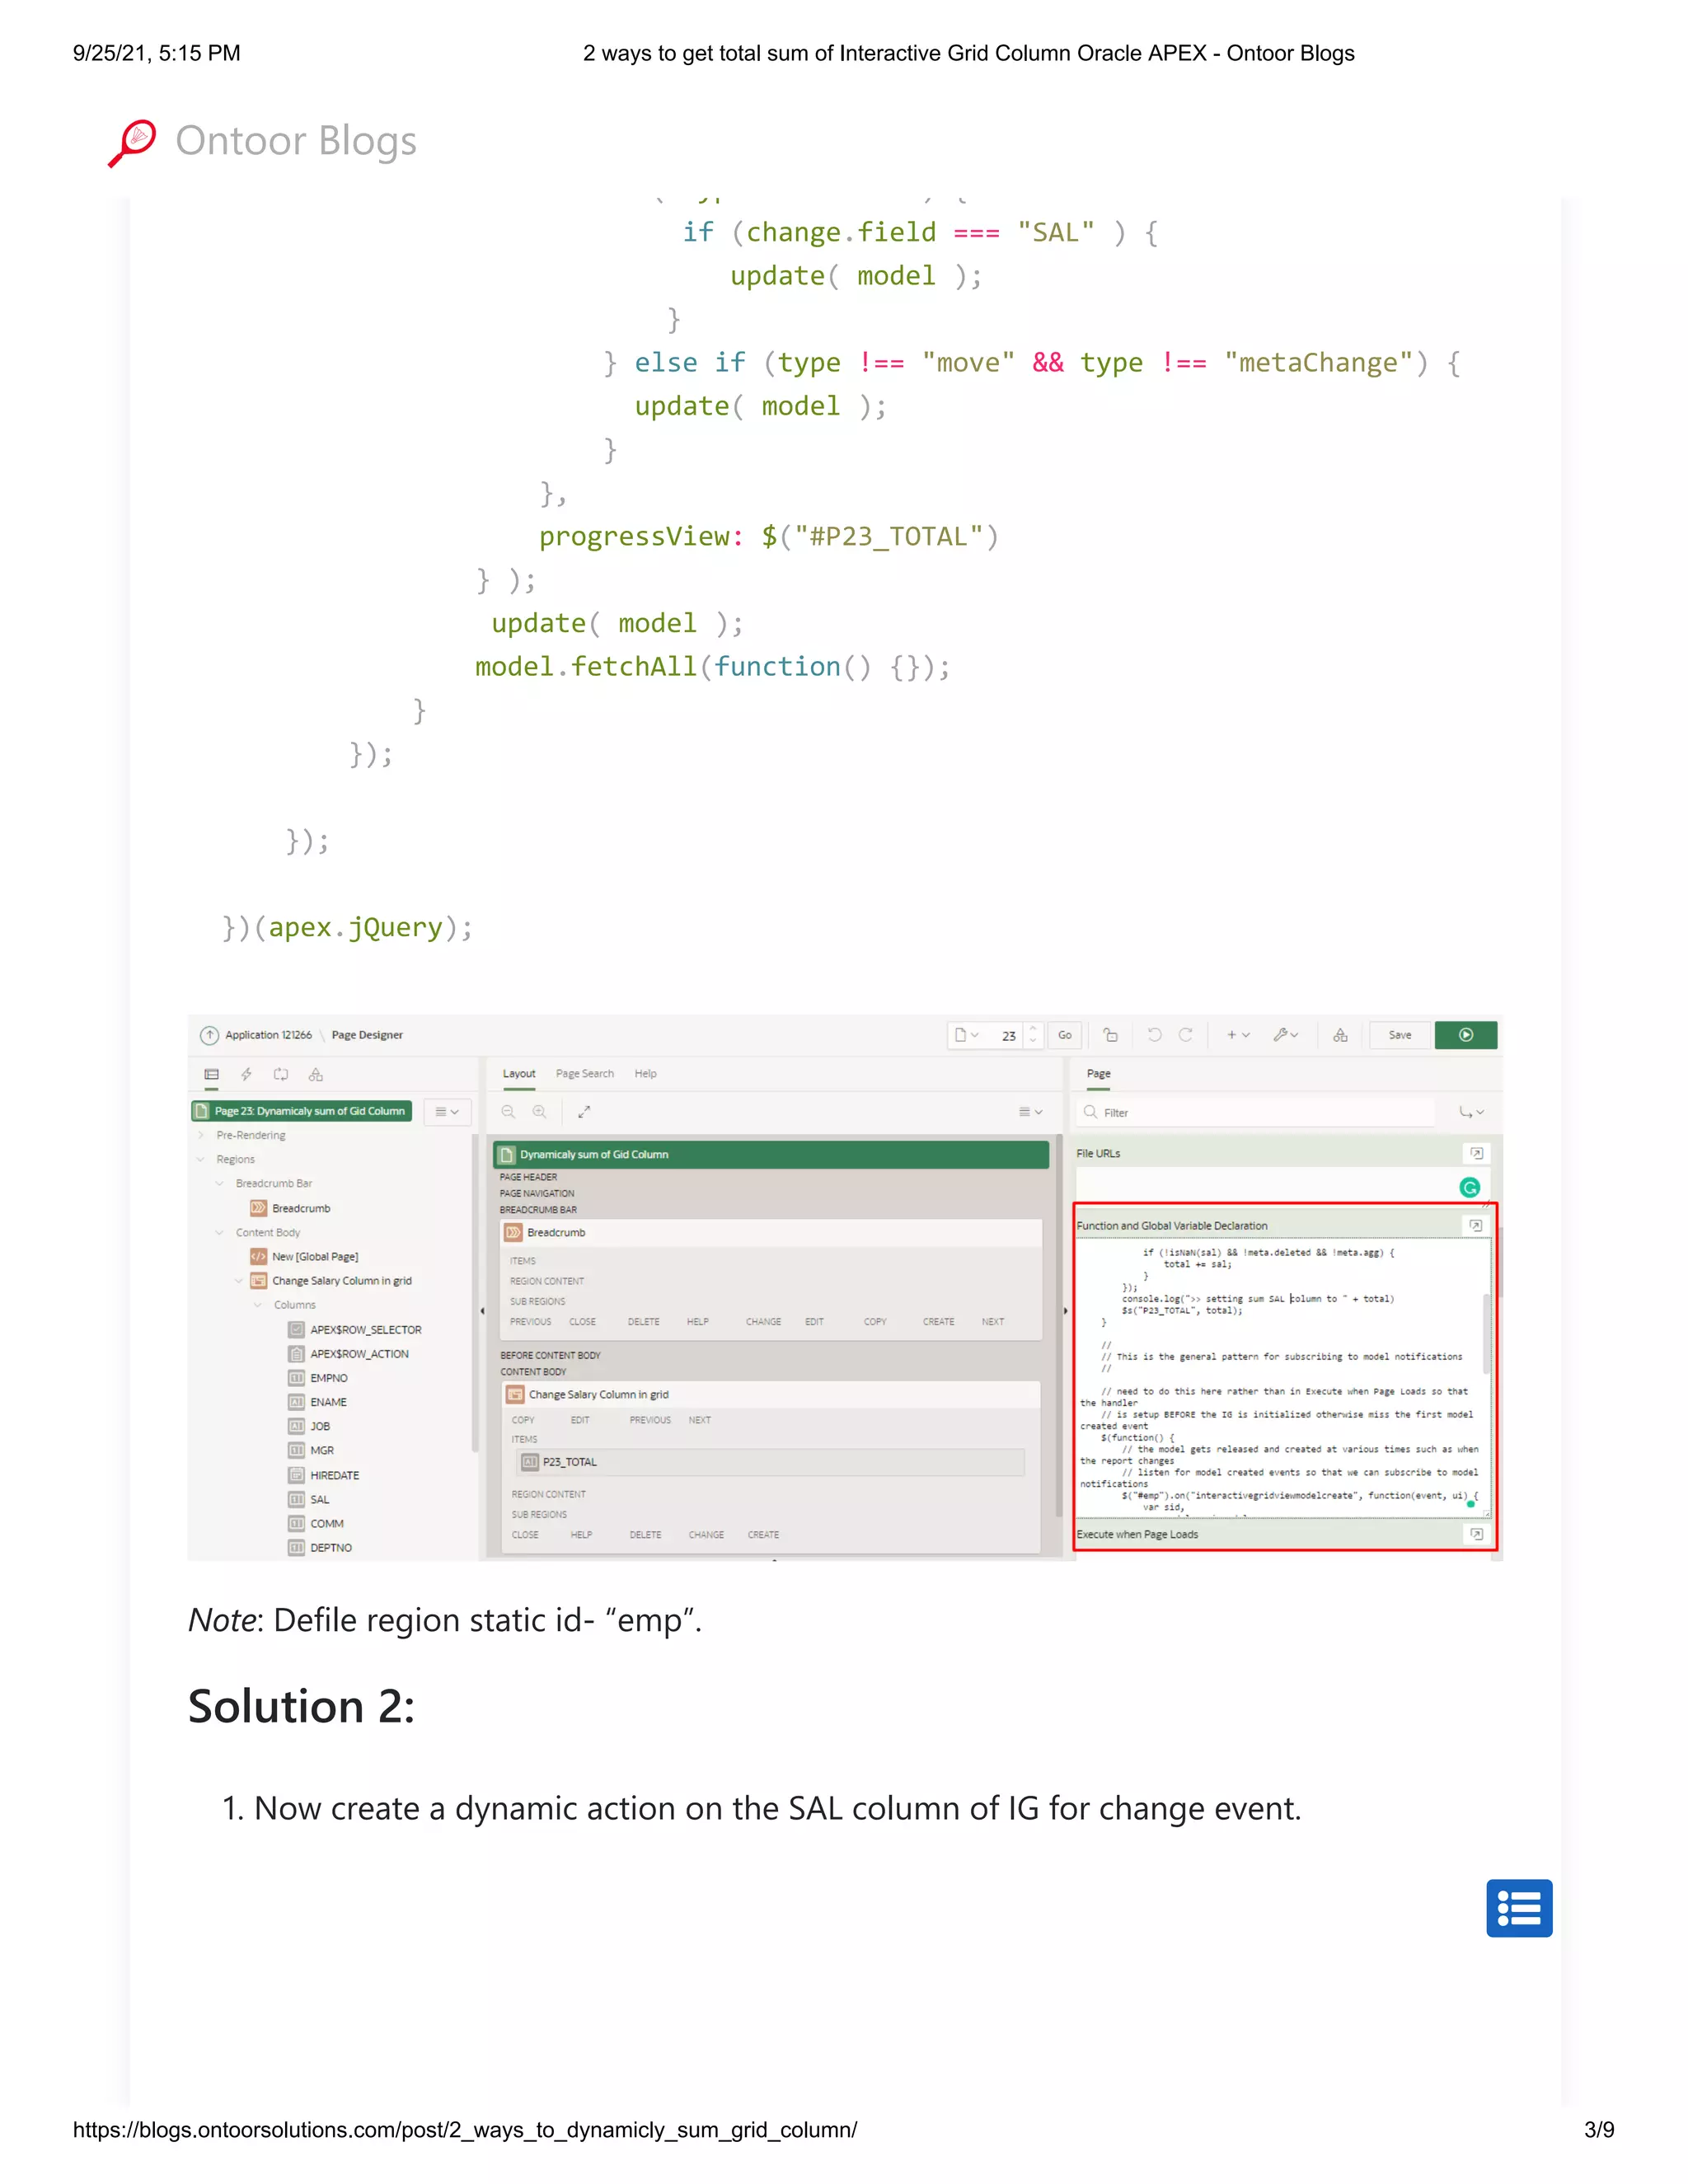Open the page selector dropdown beside 23
Viewport: 1688px width, 2184px height.
point(967,1035)
